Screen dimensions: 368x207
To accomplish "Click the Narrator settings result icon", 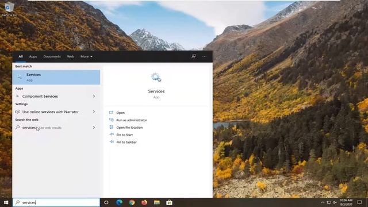I will [18, 112].
